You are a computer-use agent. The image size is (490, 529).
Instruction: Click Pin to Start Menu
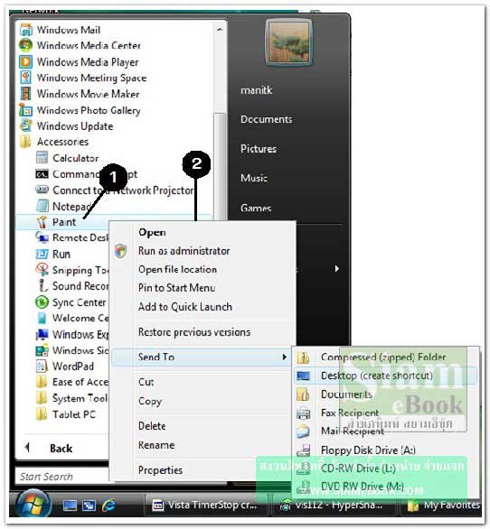(176, 288)
